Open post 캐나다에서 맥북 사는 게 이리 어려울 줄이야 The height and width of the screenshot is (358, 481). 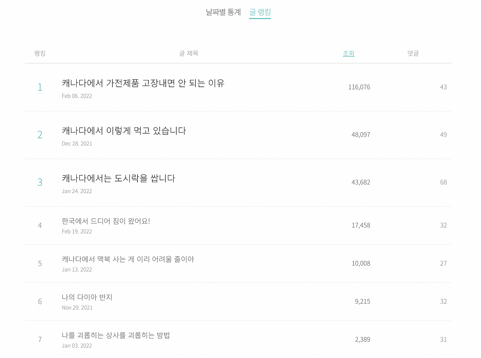128,259
